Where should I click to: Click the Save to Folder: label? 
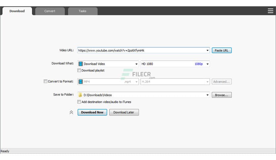tap(63, 95)
